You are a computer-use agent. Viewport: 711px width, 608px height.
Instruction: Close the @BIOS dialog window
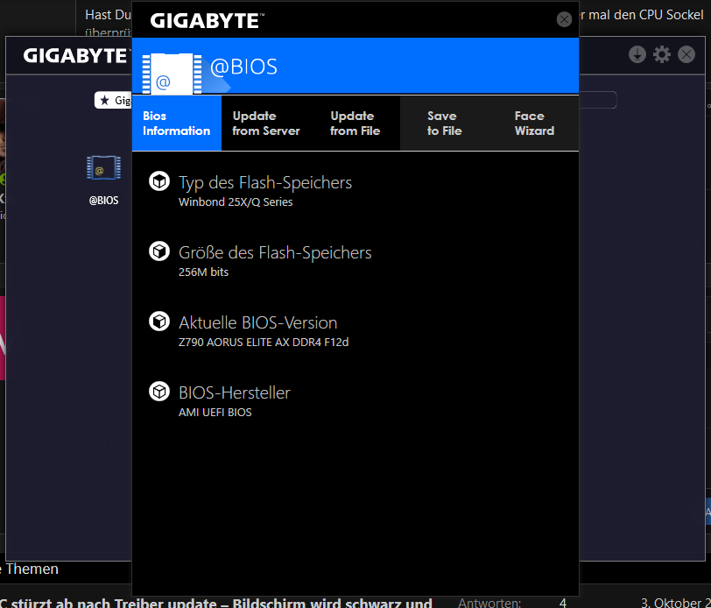(564, 19)
